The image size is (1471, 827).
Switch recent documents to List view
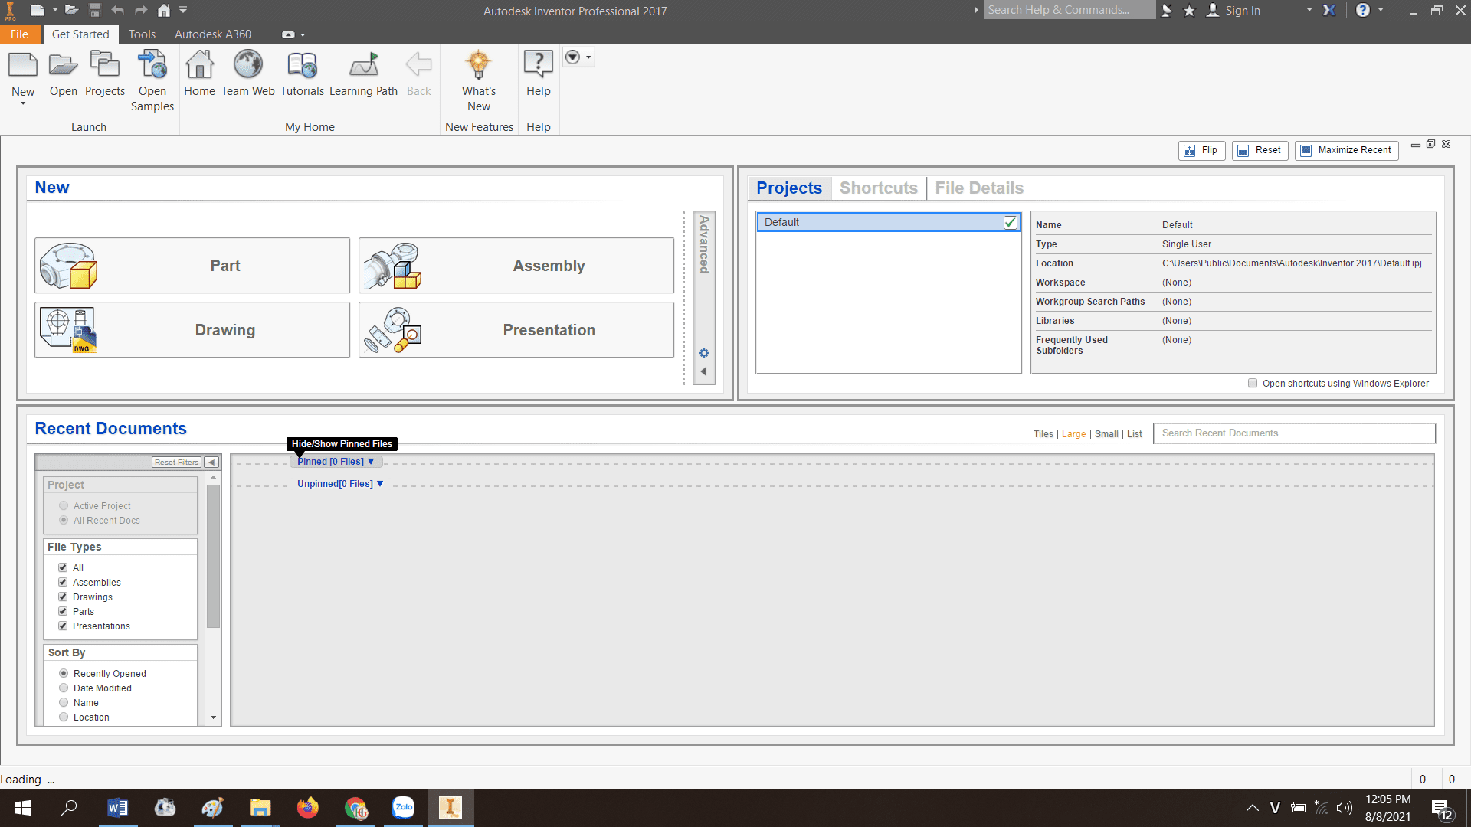1135,434
